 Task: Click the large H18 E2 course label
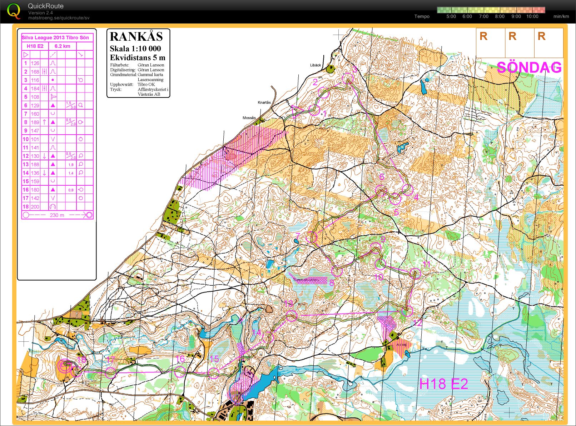click(x=443, y=384)
